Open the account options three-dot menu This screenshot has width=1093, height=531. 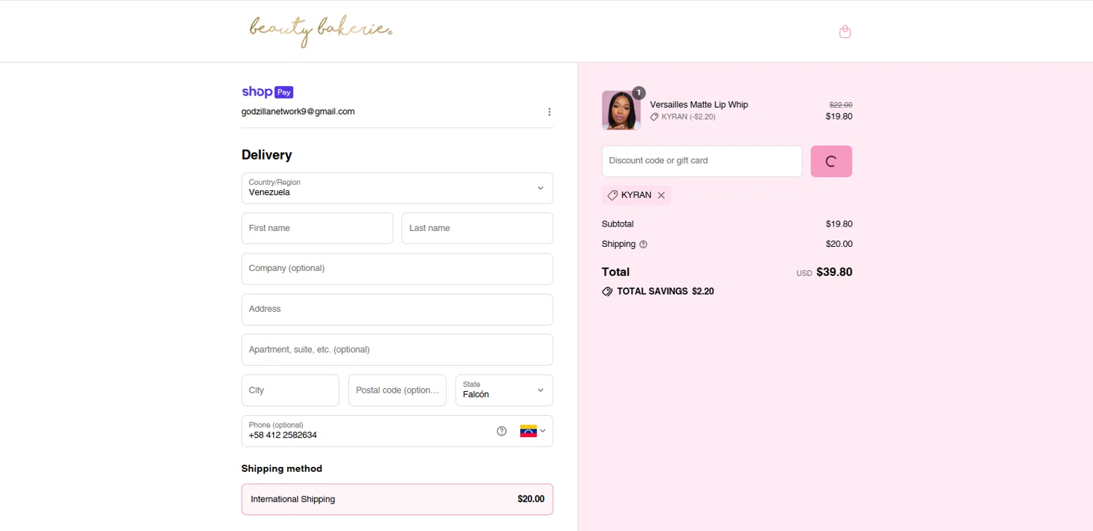pyautogui.click(x=549, y=111)
